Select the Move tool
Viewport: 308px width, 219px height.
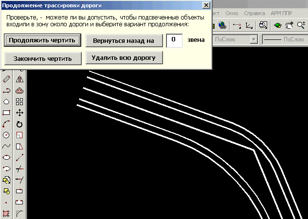click(19, 113)
